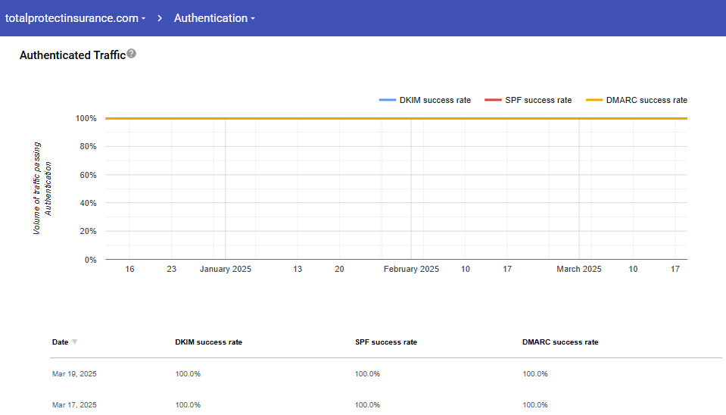Click the orange DMARC legend color line
Viewport: 726px width, 415px height.
pyautogui.click(x=594, y=100)
